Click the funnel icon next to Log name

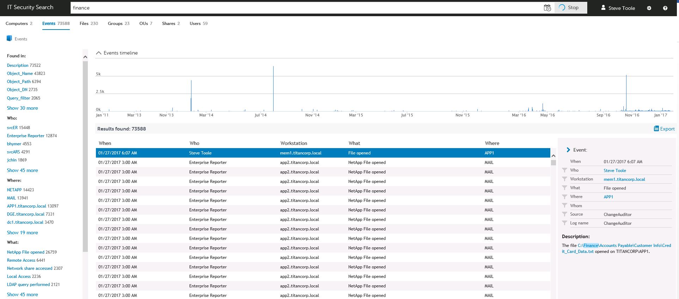[x=564, y=223]
